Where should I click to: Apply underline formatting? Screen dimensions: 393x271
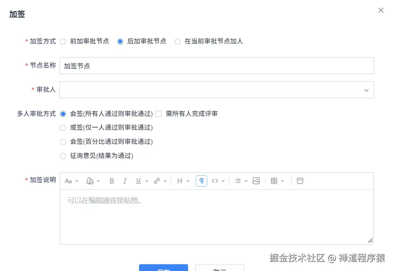click(138, 181)
